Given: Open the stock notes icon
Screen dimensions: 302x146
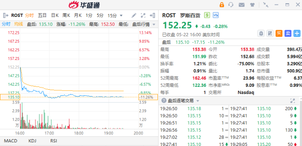Looking at the screenshot, I should click(x=270, y=33).
